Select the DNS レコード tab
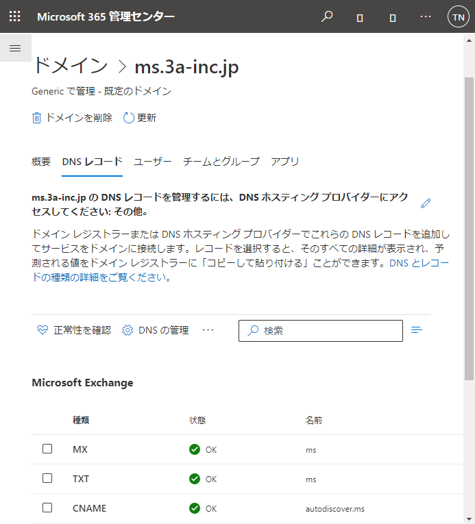This screenshot has width=475, height=524. point(93,162)
